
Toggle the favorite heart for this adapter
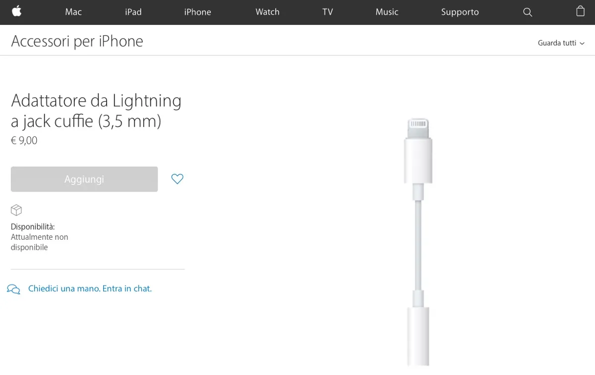[x=177, y=179]
